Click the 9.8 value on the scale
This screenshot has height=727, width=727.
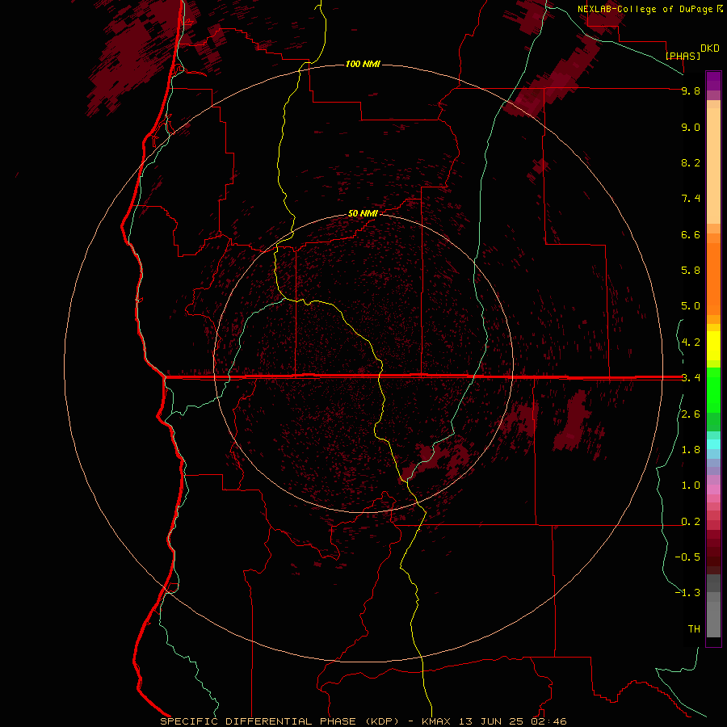(x=691, y=90)
